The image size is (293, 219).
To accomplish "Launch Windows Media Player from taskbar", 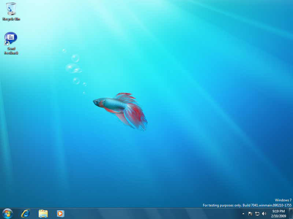I will [60, 213].
